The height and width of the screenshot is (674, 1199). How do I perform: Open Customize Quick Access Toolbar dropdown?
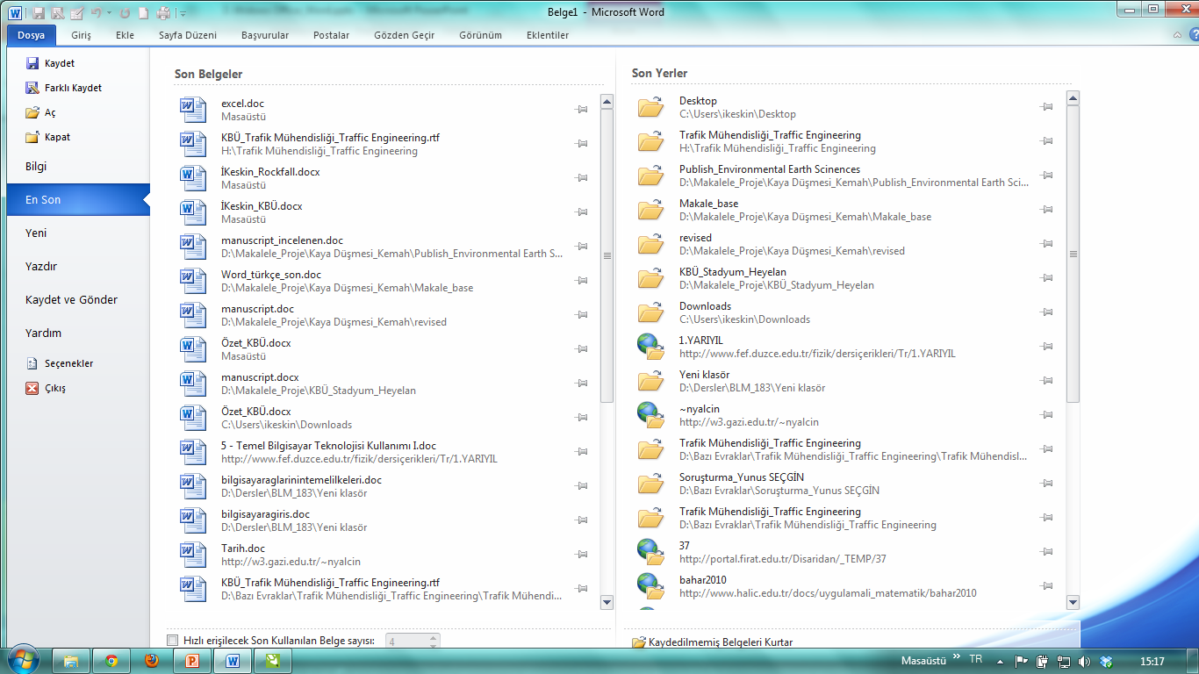click(182, 14)
